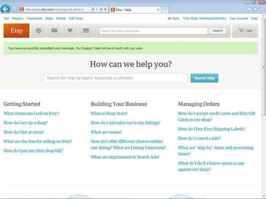Click the Getting Started heading
This screenshot has width=266, height=199.
click(x=22, y=104)
